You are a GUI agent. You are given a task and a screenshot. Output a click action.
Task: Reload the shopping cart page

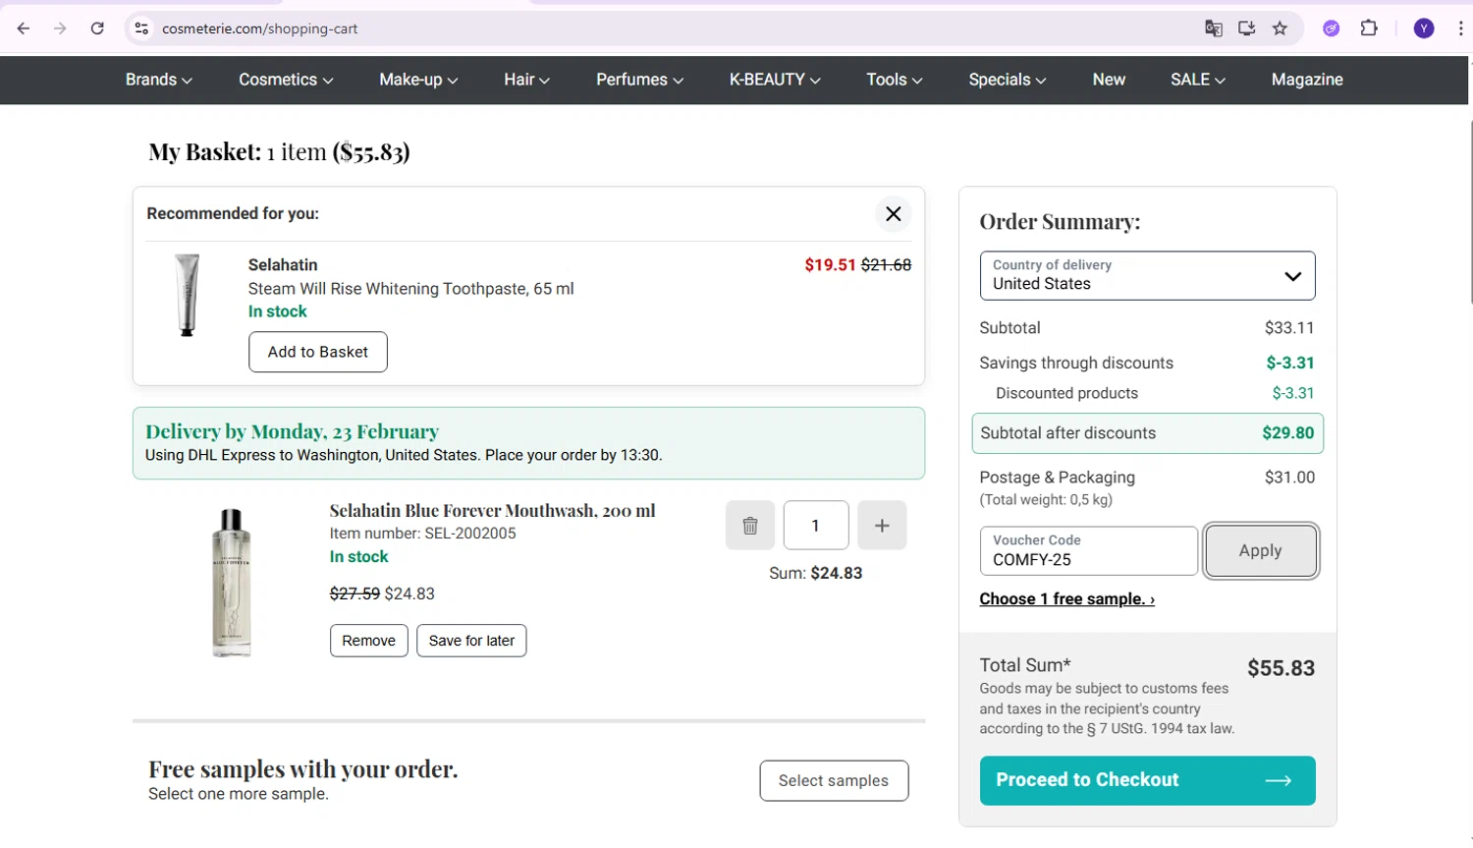97,28
